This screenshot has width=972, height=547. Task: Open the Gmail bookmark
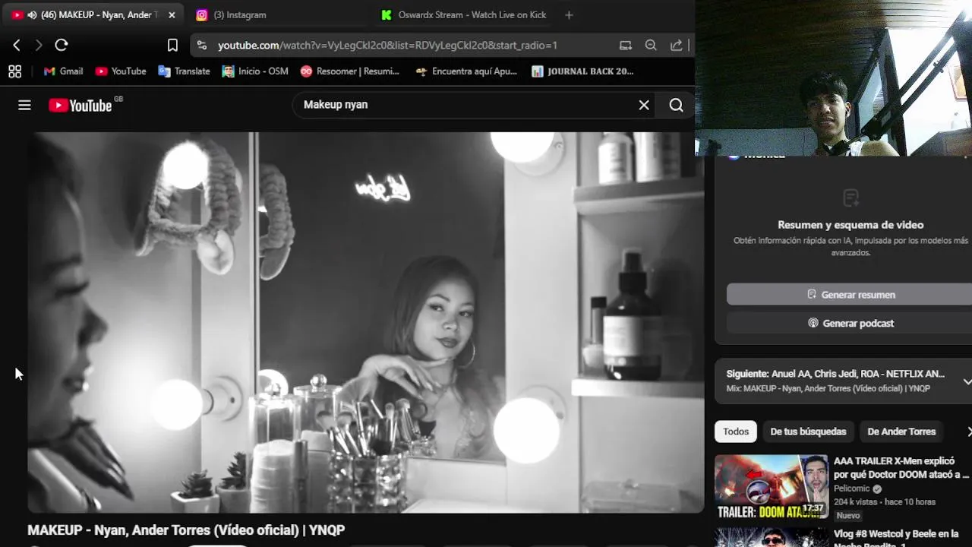(x=63, y=71)
